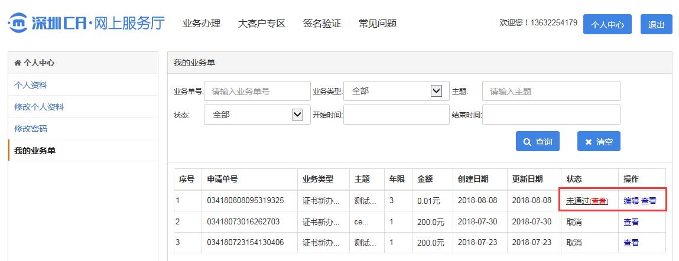Click 取消 status in row 2
Viewport: 679px width, 261px height.
pos(574,222)
